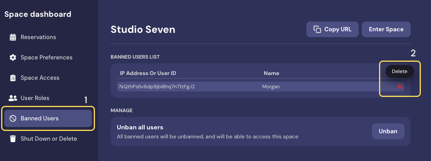
Task: Open Space Preferences in the sidebar
Action: 46,57
